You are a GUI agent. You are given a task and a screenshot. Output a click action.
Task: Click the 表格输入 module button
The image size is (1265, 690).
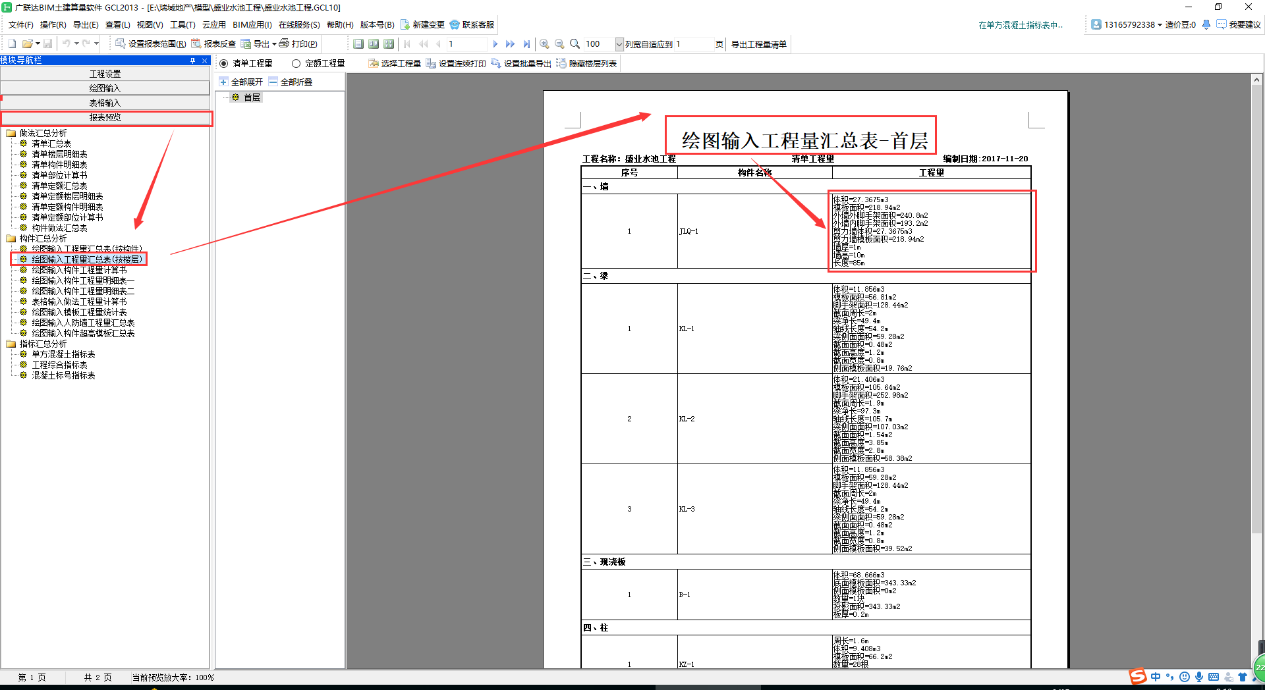105,103
